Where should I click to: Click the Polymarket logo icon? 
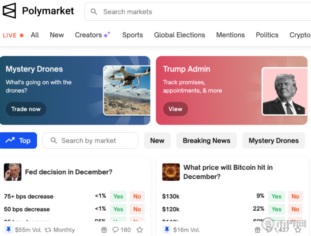(9, 11)
